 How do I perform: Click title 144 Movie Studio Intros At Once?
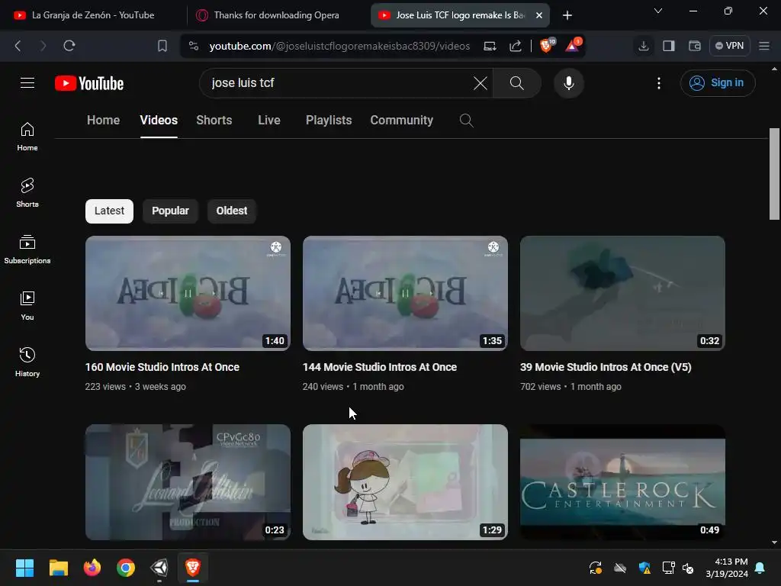tap(380, 367)
